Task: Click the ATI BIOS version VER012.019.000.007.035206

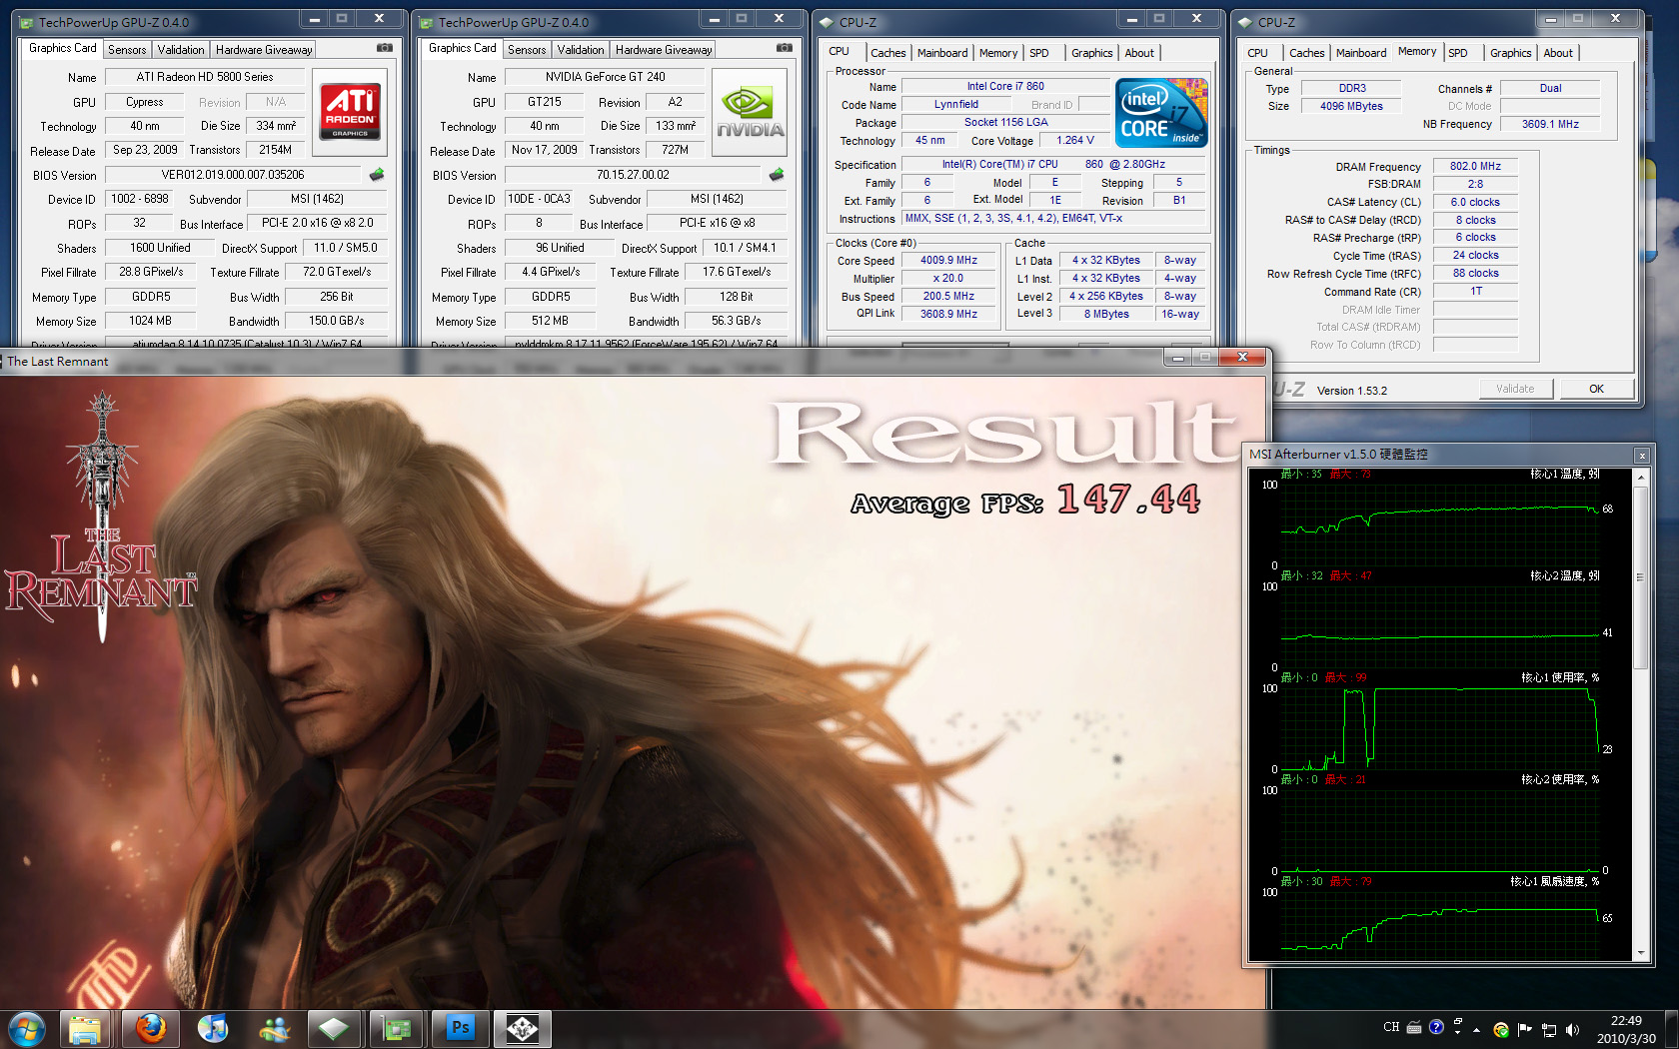Action: 233,175
